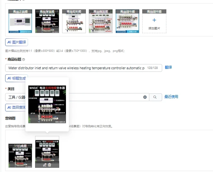213x172 pixels.
Task: Click the AI 类目查询 button
Action: click(x=15, y=107)
